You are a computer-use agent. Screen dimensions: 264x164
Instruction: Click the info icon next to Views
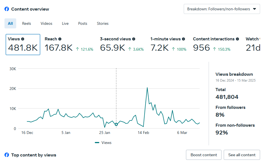pos(23,39)
